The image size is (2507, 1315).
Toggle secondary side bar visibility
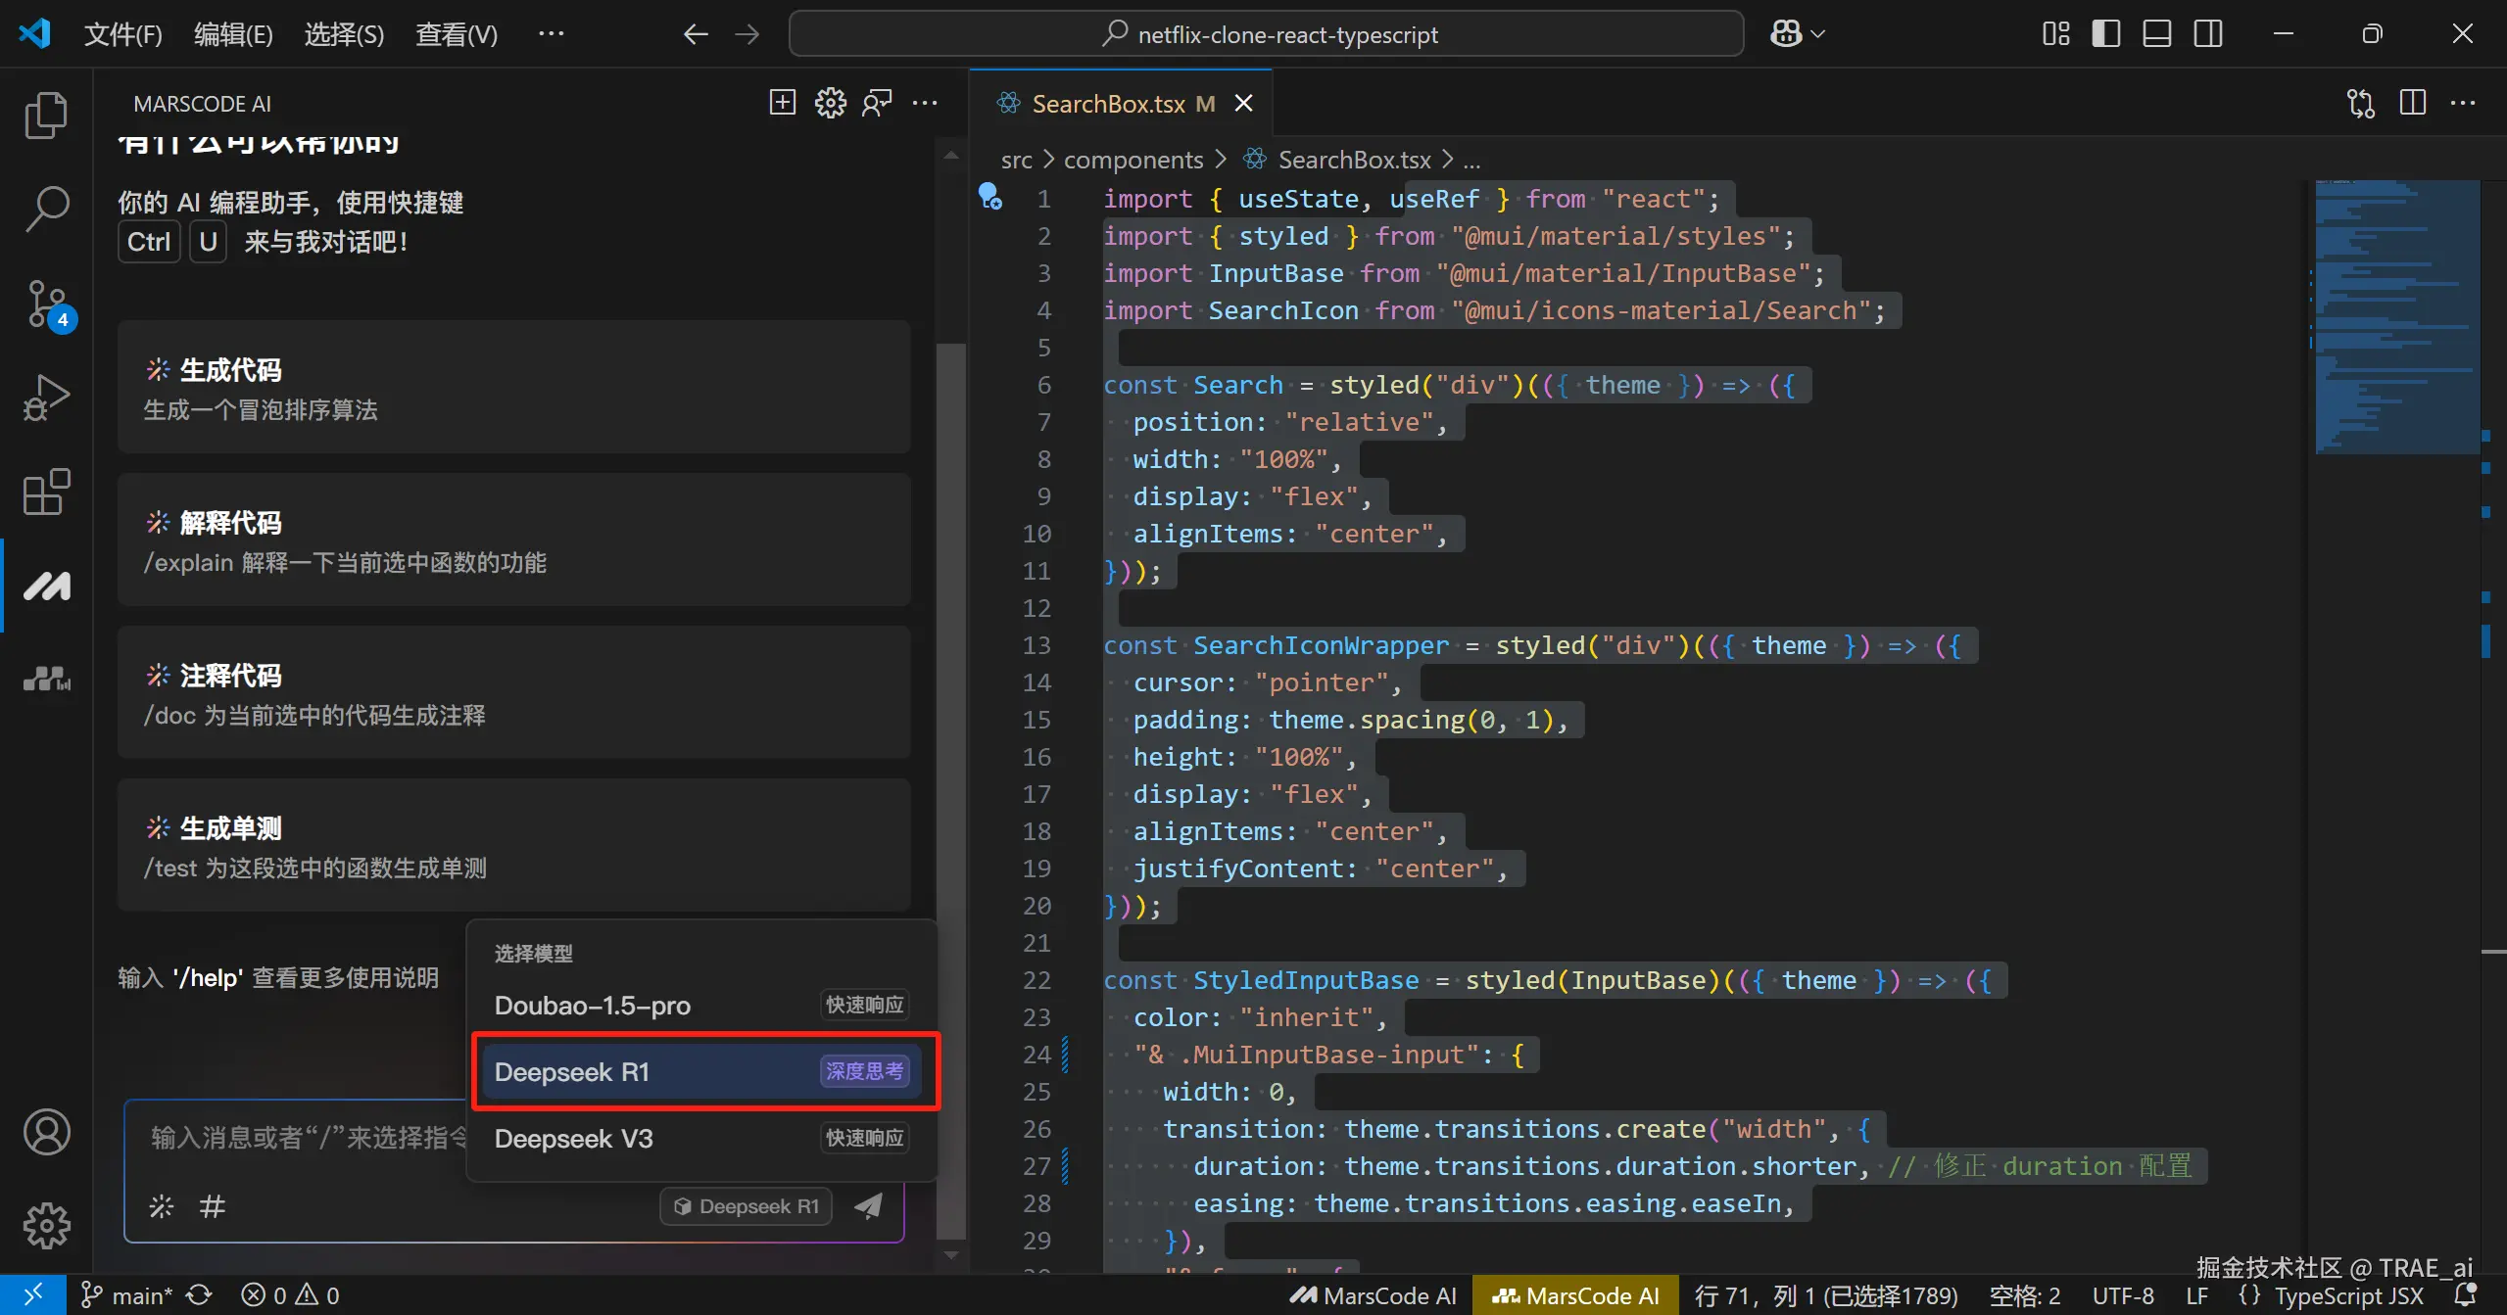coord(2207,34)
